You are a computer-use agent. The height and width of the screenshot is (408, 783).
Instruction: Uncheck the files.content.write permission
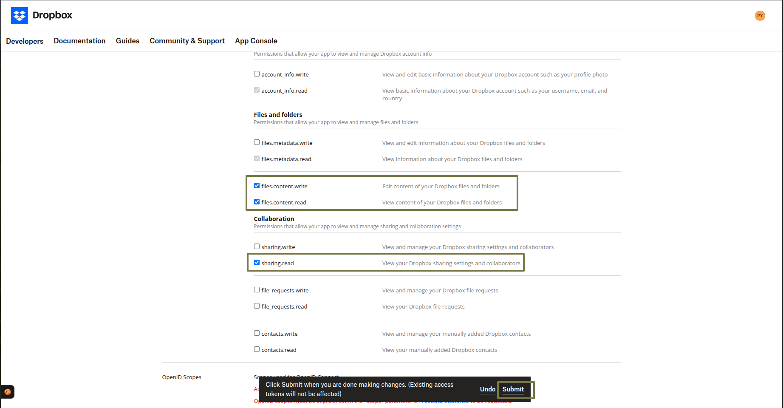[257, 186]
